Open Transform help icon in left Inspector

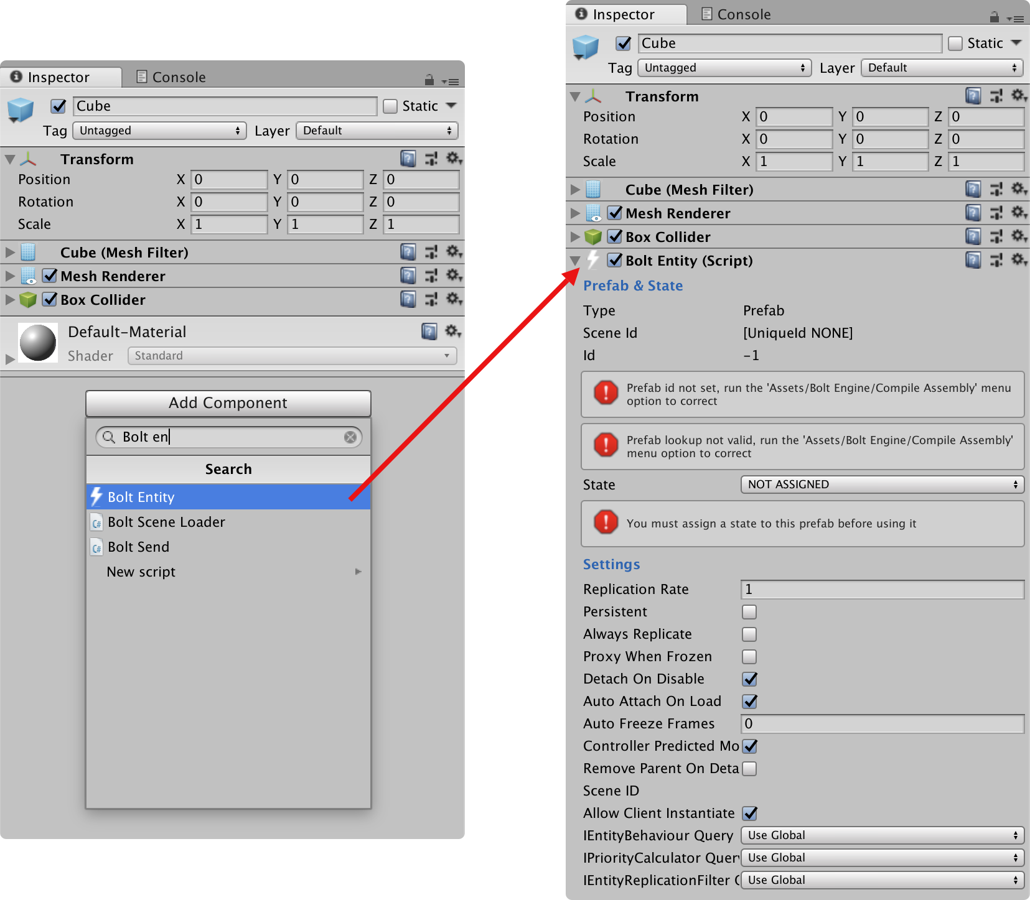tap(408, 159)
